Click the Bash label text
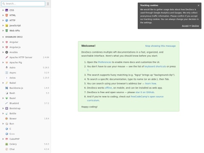This screenshot has width=204, height=153. (x=12, y=93)
